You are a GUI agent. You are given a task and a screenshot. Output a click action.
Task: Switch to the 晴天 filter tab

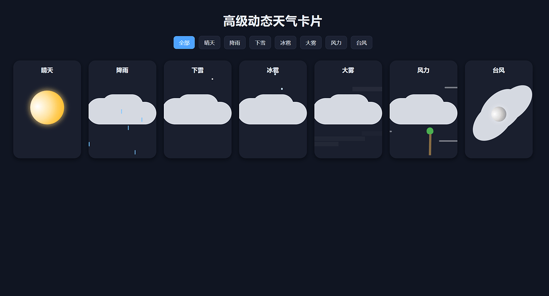(x=210, y=43)
